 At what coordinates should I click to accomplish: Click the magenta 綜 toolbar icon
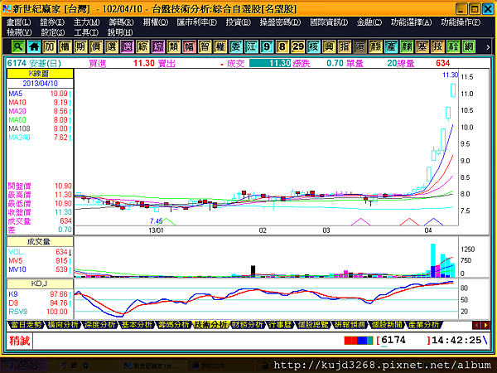(158, 47)
